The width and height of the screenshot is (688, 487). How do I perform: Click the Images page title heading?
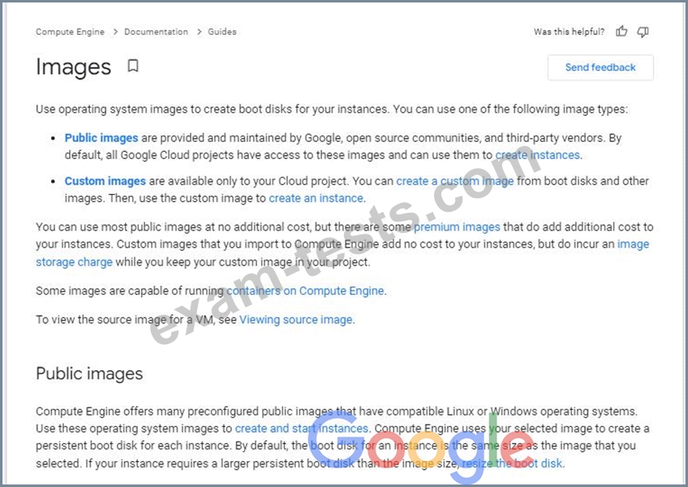[73, 67]
